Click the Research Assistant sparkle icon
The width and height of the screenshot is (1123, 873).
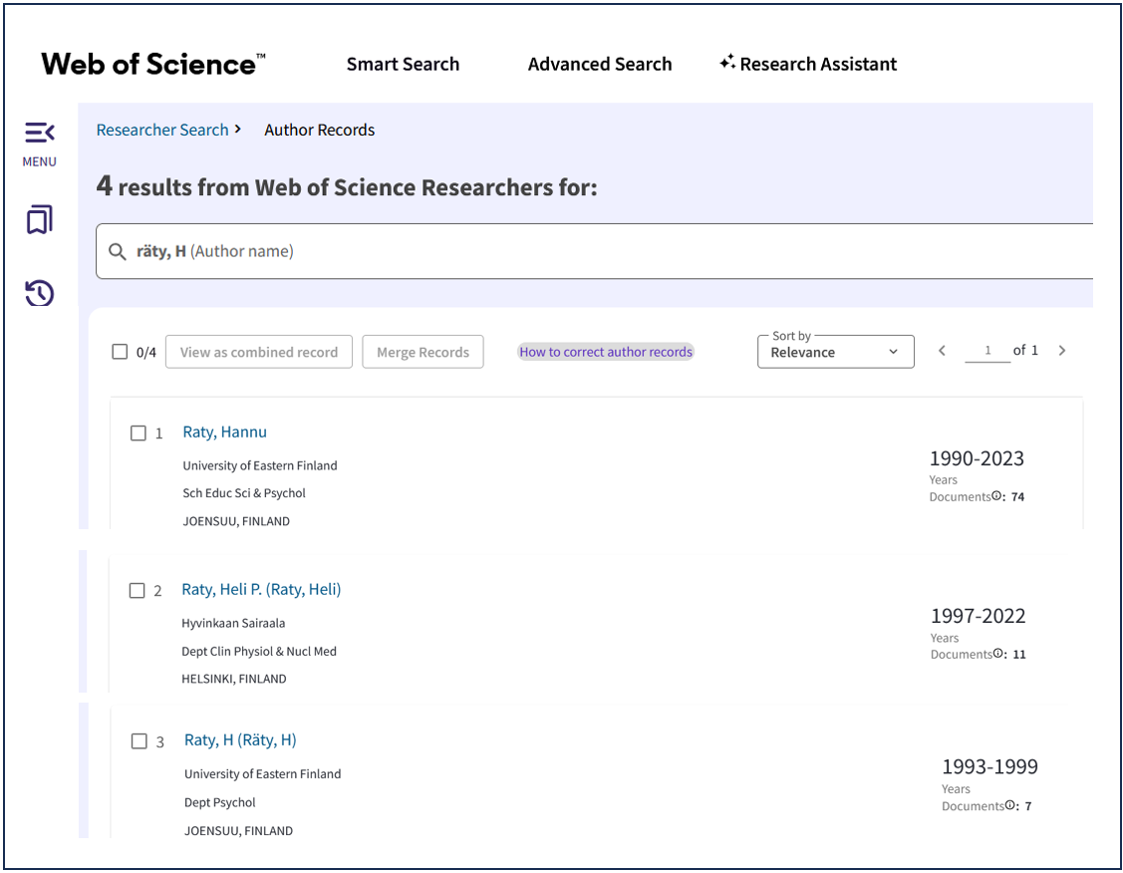tap(727, 63)
